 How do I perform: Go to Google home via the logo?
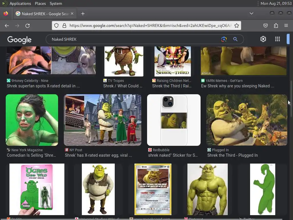tap(19, 40)
